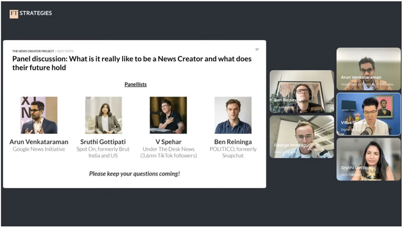
Task: Click the name 'V Spehar' under slide photo
Action: coord(168,142)
